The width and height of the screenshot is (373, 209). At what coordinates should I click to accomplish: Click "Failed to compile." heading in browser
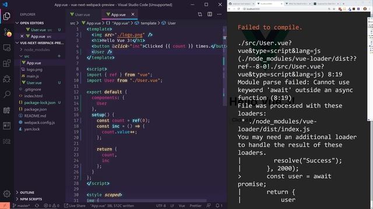tap(270, 27)
